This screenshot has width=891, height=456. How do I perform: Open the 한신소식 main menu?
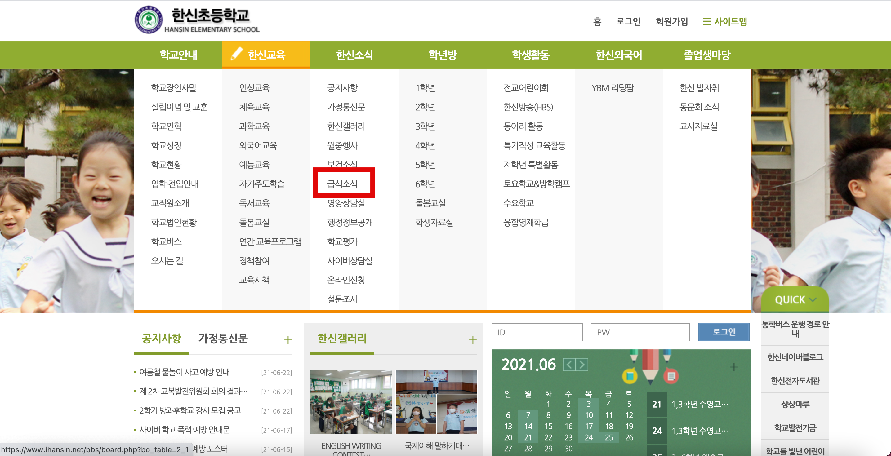tap(354, 55)
